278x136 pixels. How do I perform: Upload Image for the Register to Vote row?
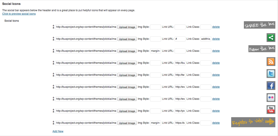pyautogui.click(x=127, y=123)
